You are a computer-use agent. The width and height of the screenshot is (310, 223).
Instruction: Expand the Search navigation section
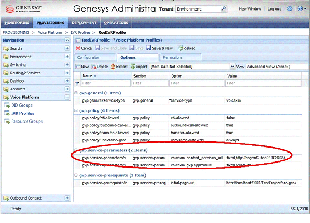[x=67, y=48]
